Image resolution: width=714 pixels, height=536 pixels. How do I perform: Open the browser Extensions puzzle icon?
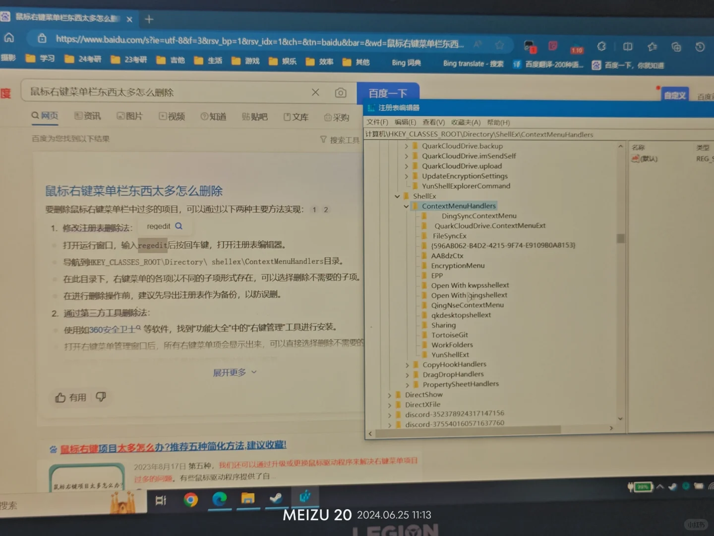[601, 46]
